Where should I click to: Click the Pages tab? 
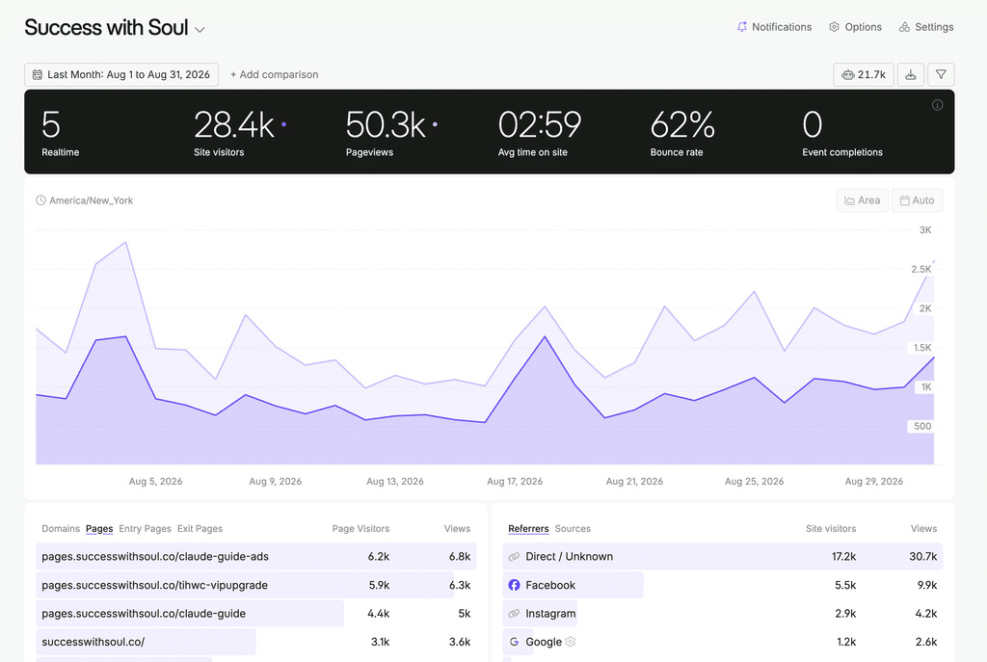coord(99,529)
